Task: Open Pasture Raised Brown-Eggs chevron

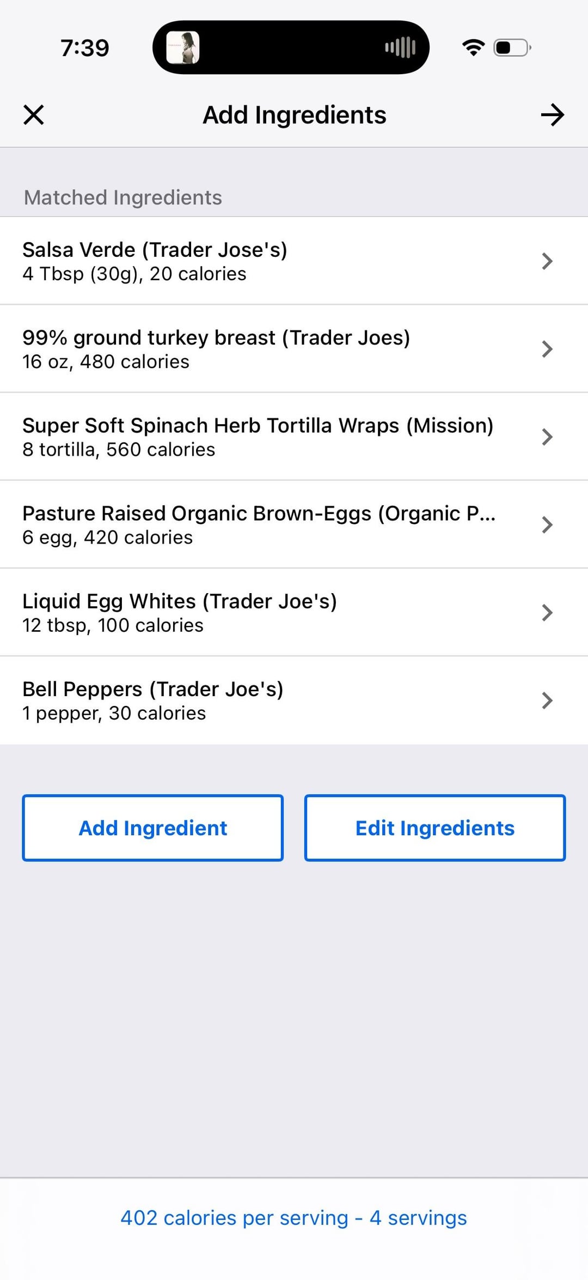Action: (x=547, y=524)
